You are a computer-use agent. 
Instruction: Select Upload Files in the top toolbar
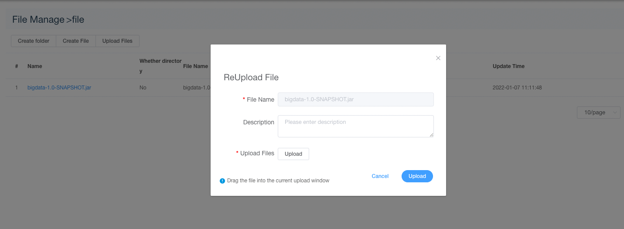[117, 41]
